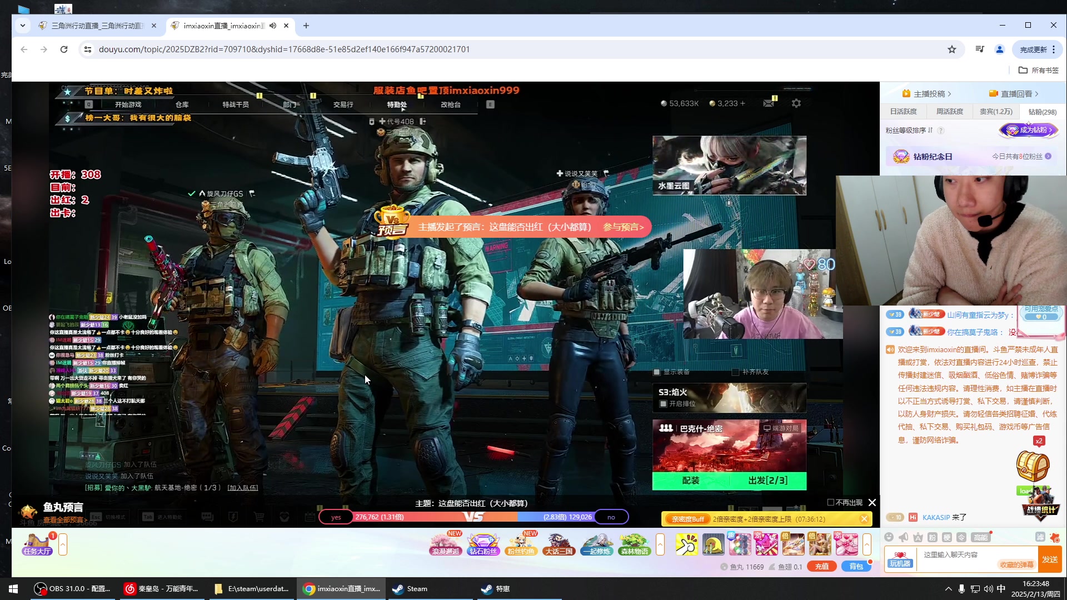Open the 大话三国 game icon
1067x600 pixels.
click(x=559, y=544)
